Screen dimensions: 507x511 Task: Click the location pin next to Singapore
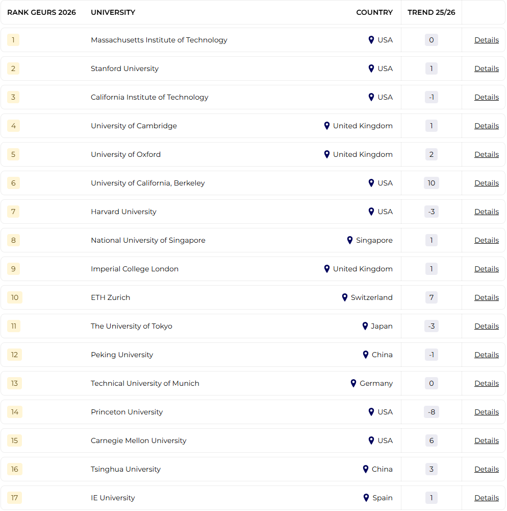coord(350,240)
